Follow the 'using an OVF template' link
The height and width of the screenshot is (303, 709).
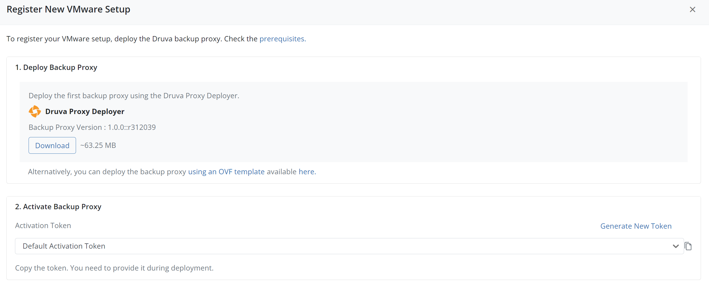[x=226, y=172]
